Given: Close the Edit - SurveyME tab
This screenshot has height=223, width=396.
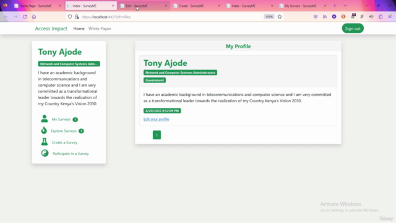Looking at the screenshot, I should tap(166, 6).
